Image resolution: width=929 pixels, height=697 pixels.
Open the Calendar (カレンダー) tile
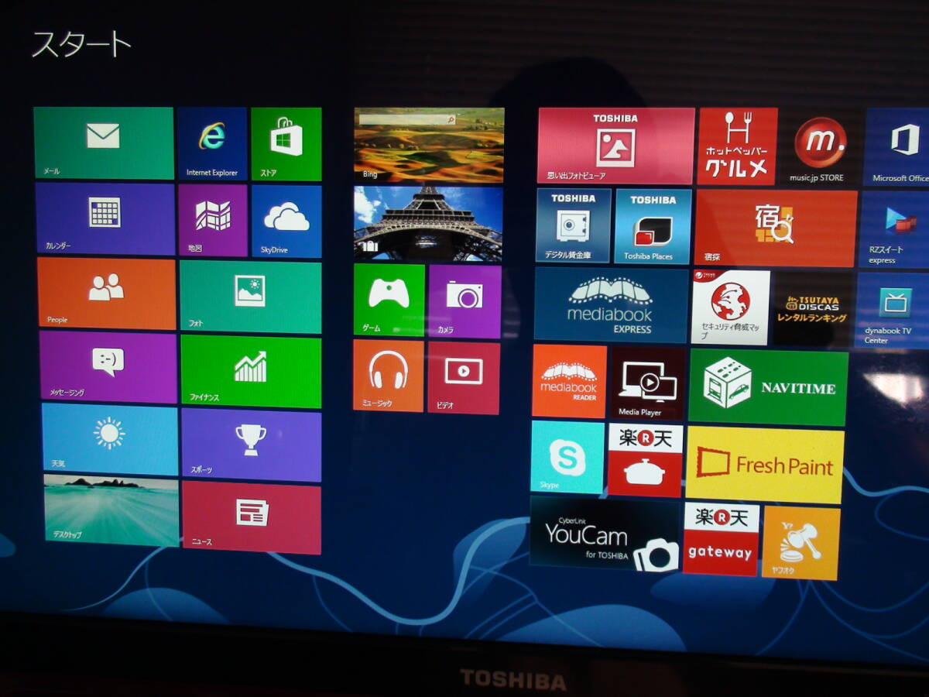click(105, 218)
